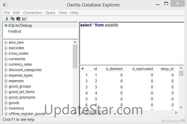Image resolution: width=187 pixels, height=124 pixels.
Task: Open the View menu
Action: (x=62, y=13)
